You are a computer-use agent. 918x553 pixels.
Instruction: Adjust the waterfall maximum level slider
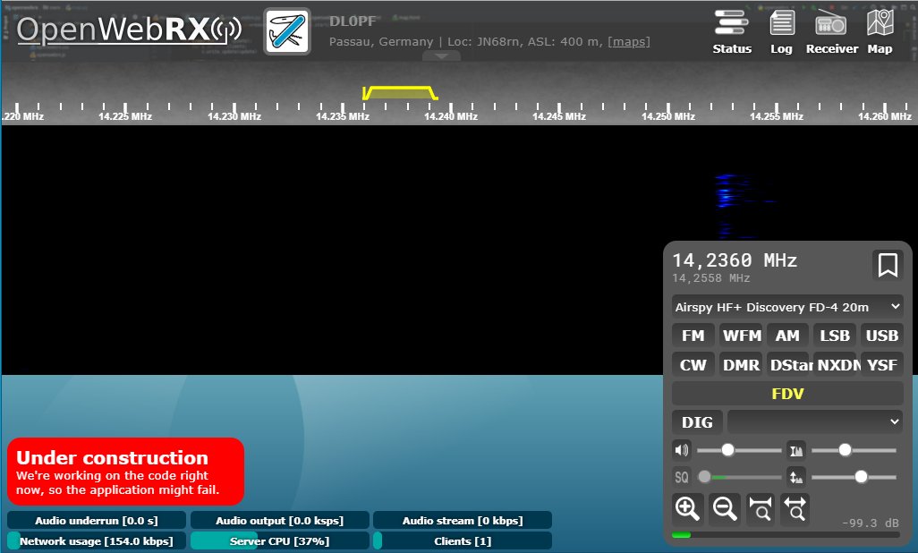tap(854, 477)
